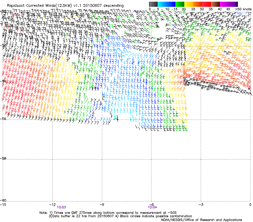The width and height of the screenshot is (253, 222).
Task: Click the longitude label '-12' on the bottom axis
Action: point(52,205)
